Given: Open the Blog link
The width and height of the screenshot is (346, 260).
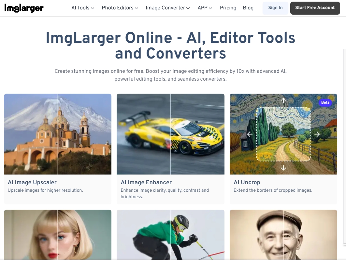Looking at the screenshot, I should click(x=248, y=8).
